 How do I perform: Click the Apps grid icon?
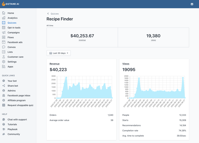(4, 66)
